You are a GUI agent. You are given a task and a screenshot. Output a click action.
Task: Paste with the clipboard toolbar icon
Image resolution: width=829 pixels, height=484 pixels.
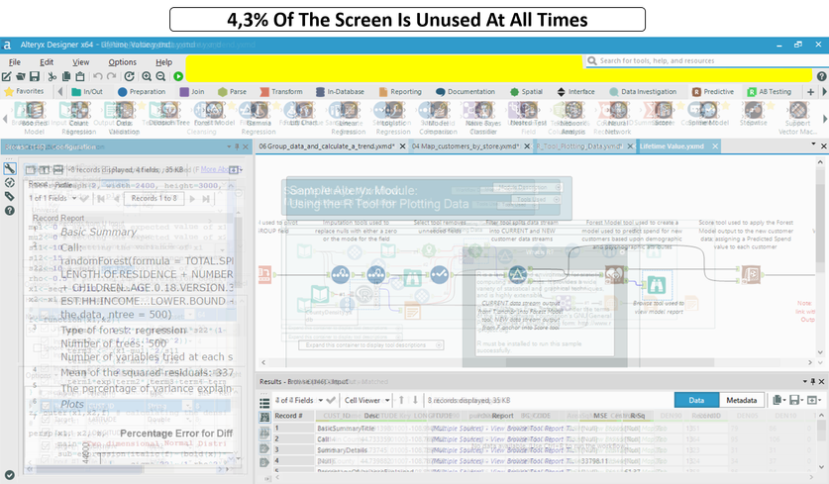(80, 76)
